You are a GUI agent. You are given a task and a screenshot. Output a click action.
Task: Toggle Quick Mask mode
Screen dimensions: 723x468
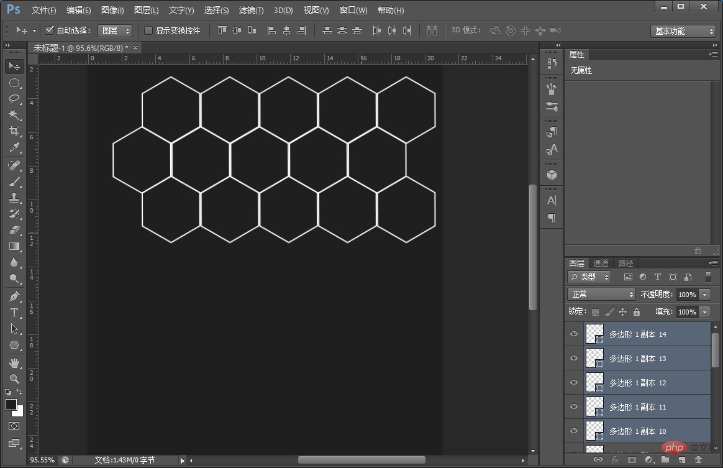coord(14,426)
